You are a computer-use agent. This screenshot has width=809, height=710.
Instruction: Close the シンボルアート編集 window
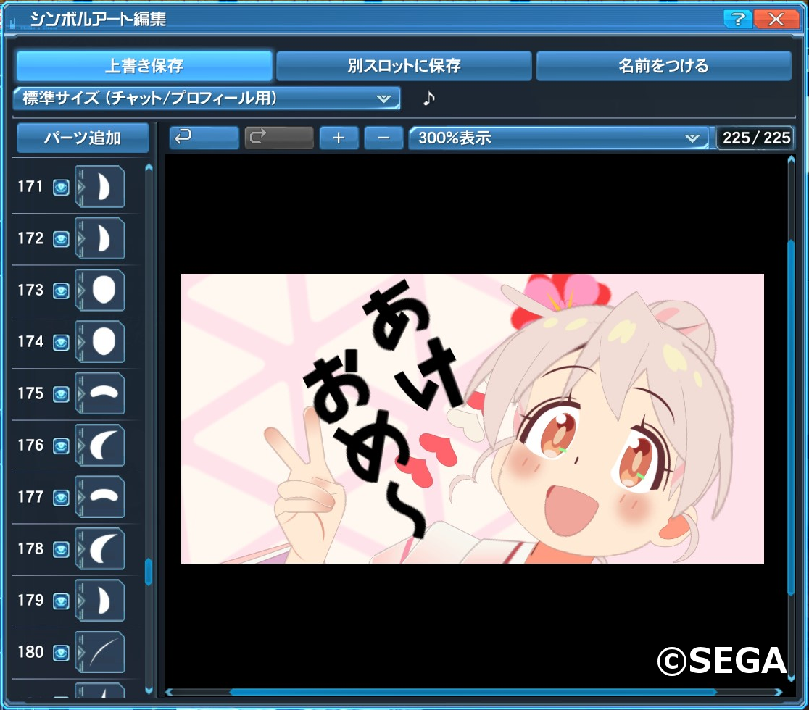point(776,19)
